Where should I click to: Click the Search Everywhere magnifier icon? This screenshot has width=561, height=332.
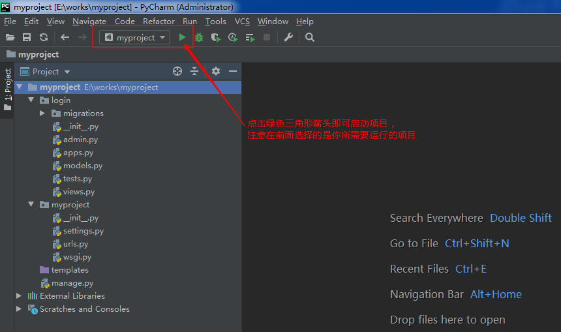point(310,37)
